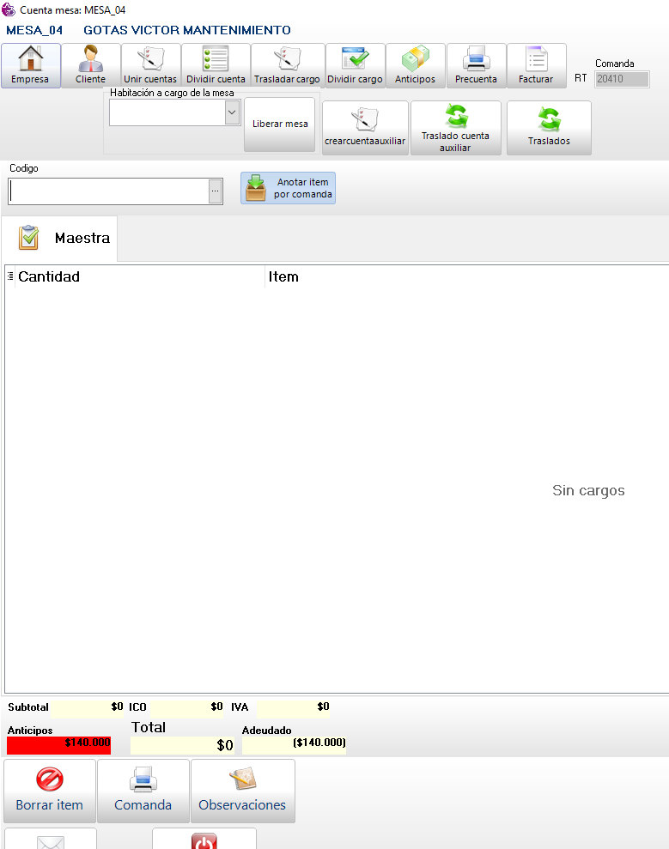The height and width of the screenshot is (849, 669).
Task: Open the Traslados option
Action: point(549,128)
